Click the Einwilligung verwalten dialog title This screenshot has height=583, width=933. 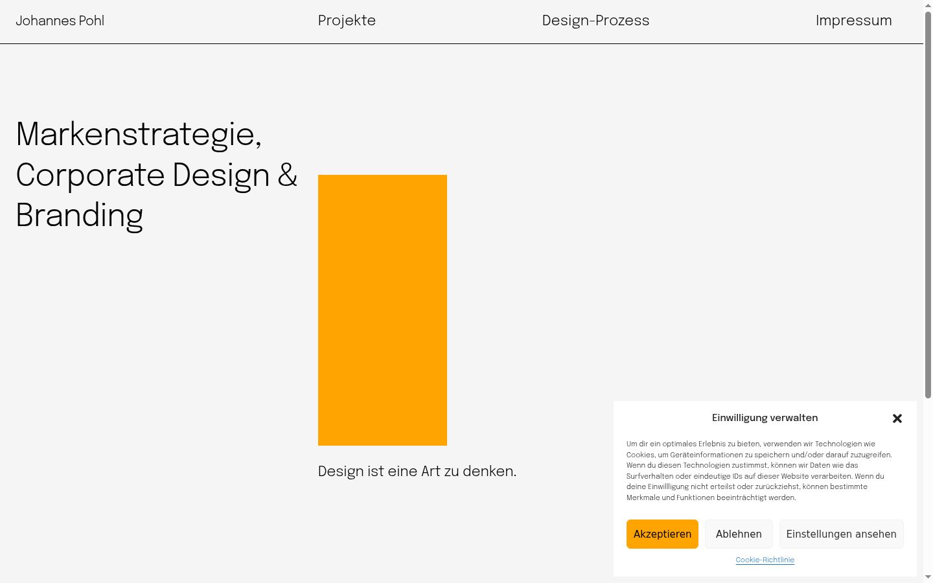[765, 418]
